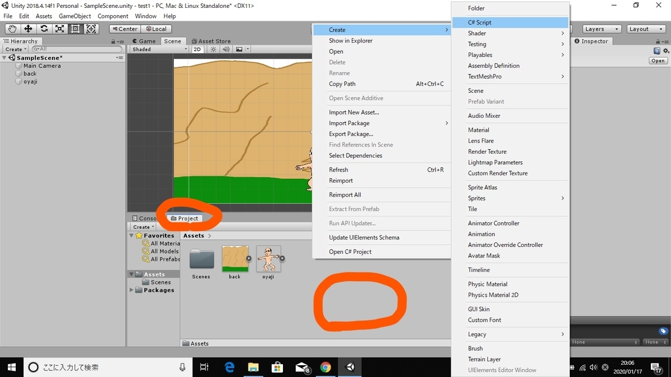Select All Models favorite
This screenshot has height=377, width=671.
point(161,251)
